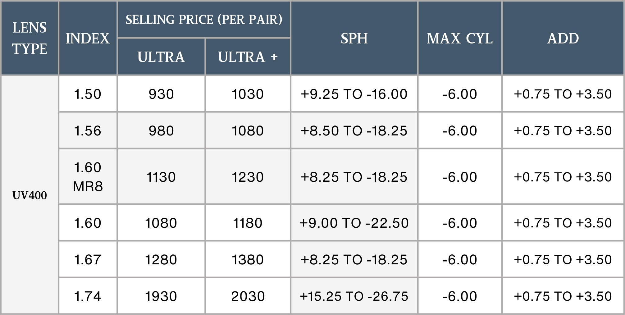Click the 1380 ULTRA + price

point(248,259)
